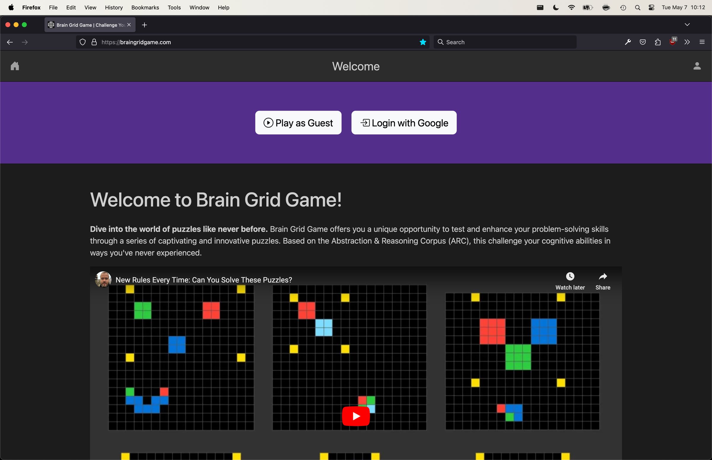Open the Firefox extensions puzzle icon
Screen dimensions: 712x460
pos(657,42)
